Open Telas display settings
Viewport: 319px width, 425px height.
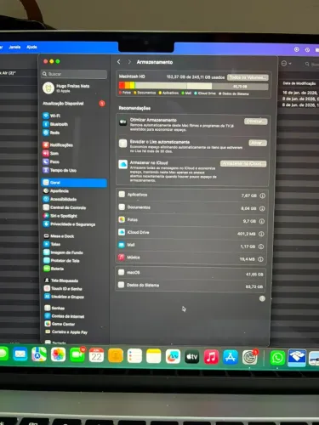(x=52, y=244)
